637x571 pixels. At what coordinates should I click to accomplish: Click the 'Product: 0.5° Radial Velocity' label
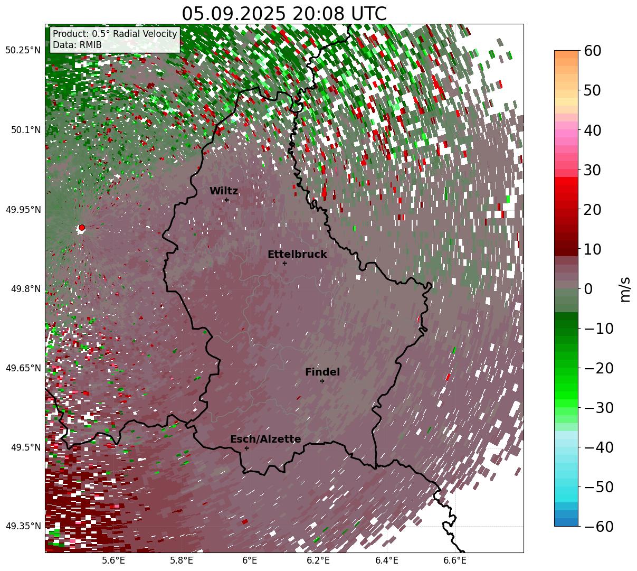[115, 34]
